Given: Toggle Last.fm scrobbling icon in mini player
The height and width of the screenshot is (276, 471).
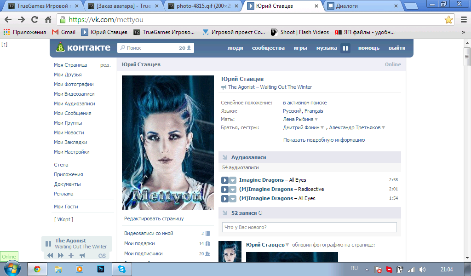Looking at the screenshot, I should pyautogui.click(x=102, y=256).
